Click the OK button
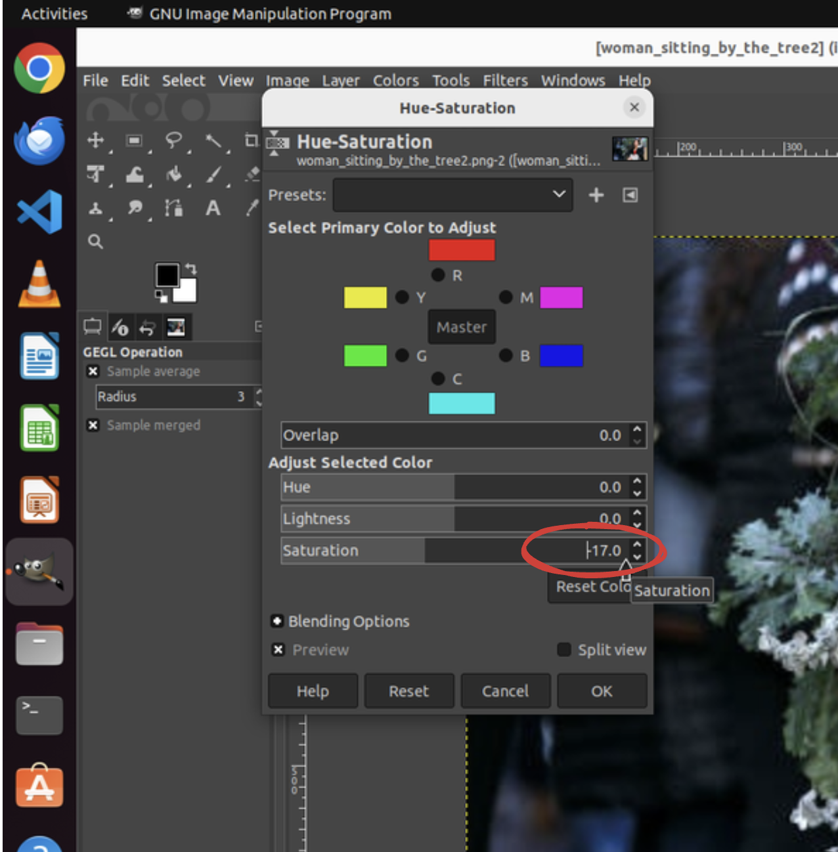Viewport: 838px width, 852px height. pos(602,691)
